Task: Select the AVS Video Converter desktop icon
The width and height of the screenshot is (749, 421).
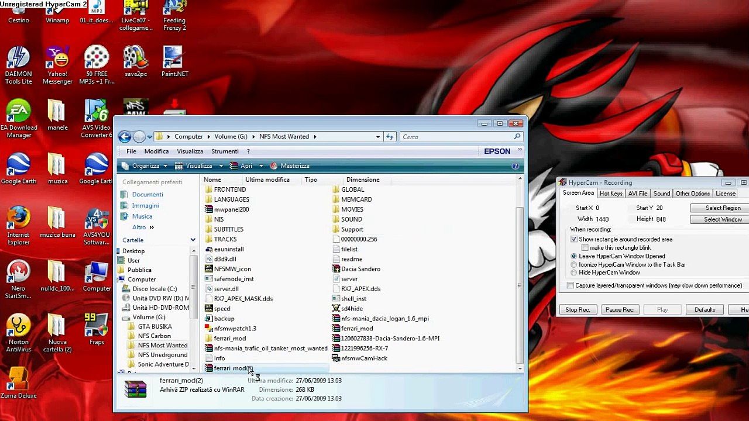Action: [x=97, y=119]
